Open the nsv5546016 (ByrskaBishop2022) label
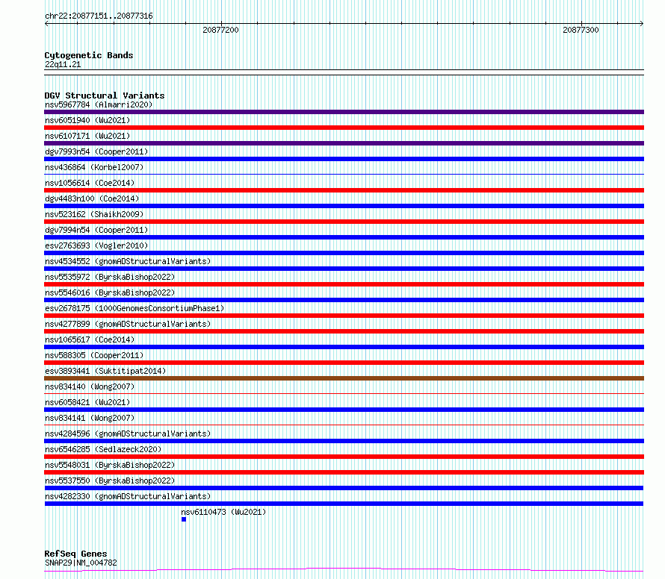The width and height of the screenshot is (665, 579). [110, 292]
